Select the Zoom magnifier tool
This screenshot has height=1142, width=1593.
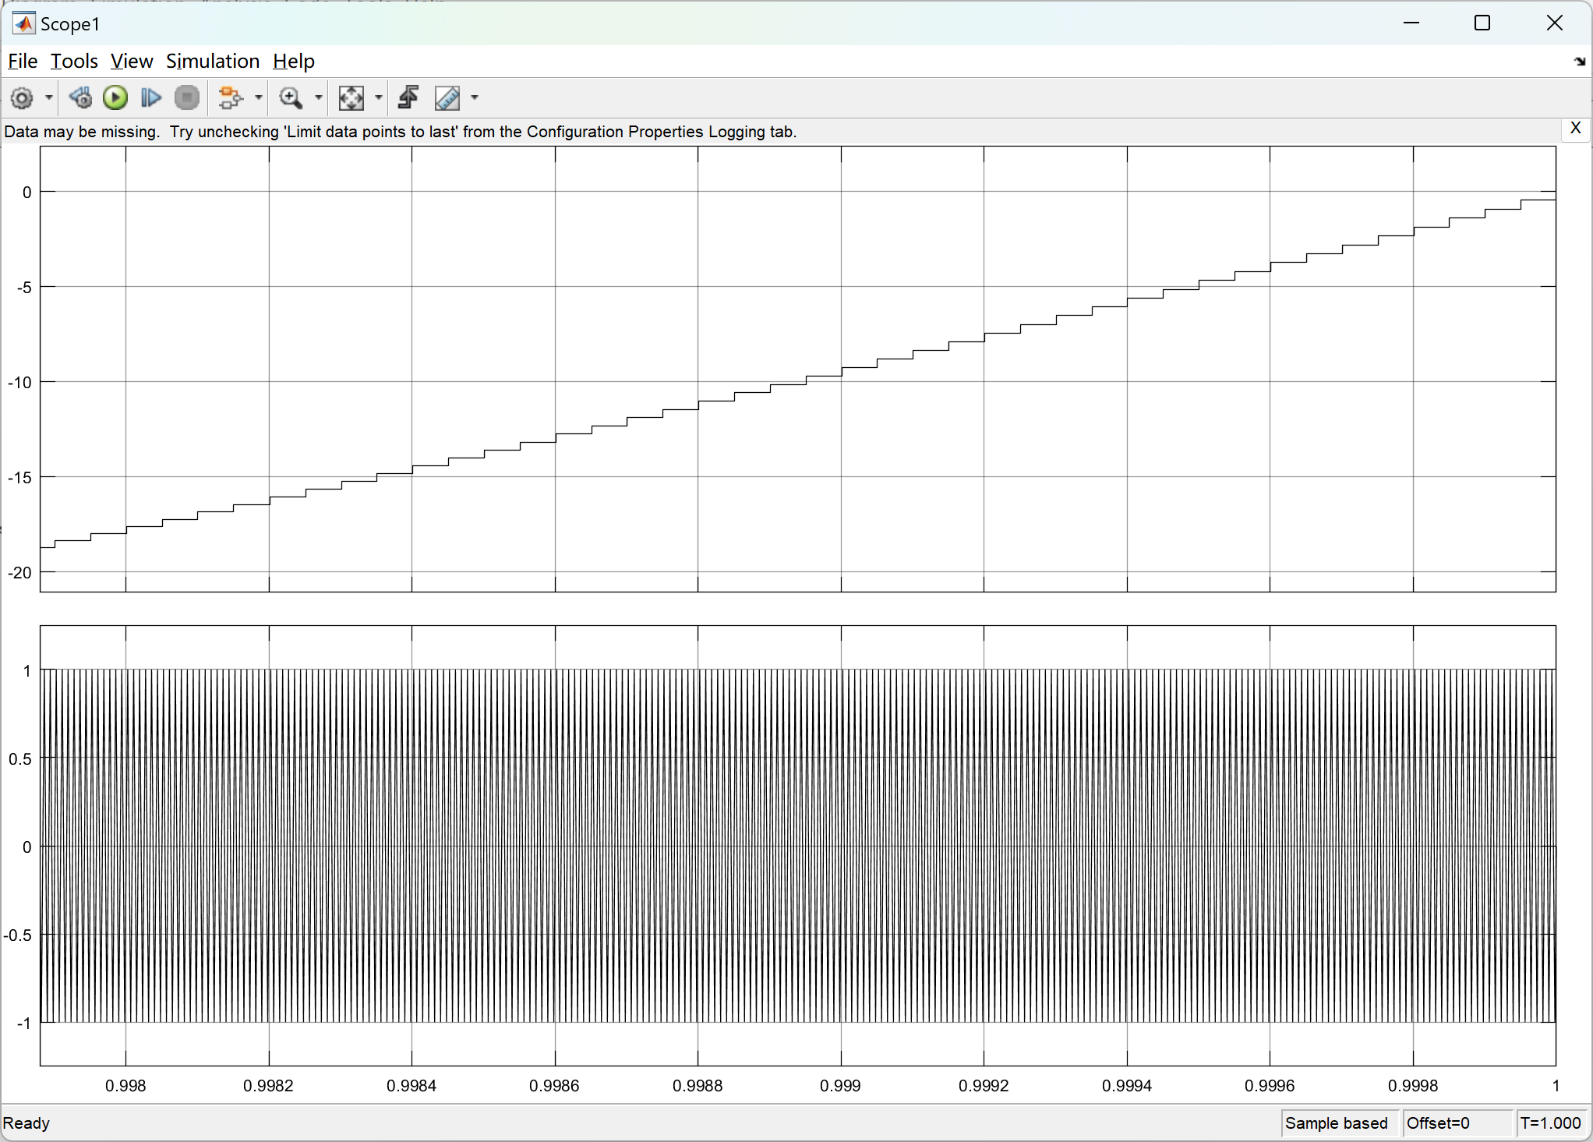(x=291, y=98)
